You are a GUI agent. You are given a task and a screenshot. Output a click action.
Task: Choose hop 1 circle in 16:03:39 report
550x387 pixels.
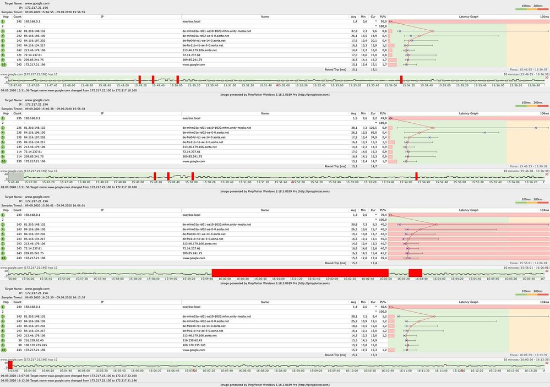3,307
